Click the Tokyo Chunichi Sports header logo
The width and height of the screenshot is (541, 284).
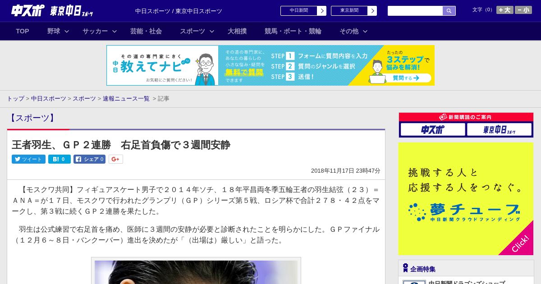(72, 11)
